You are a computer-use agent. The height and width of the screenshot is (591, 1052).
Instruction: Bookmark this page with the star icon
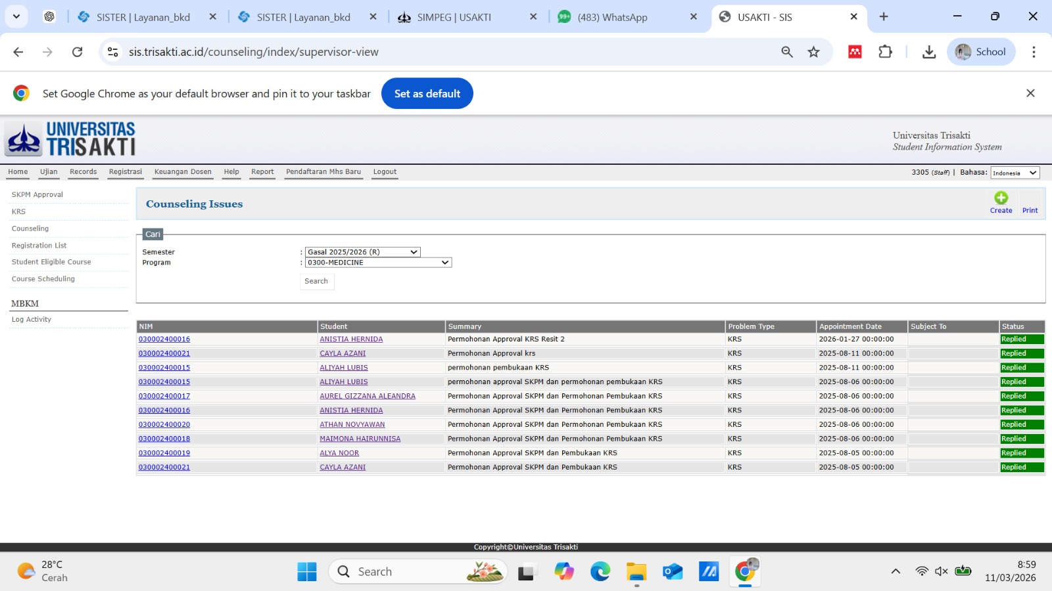(813, 52)
